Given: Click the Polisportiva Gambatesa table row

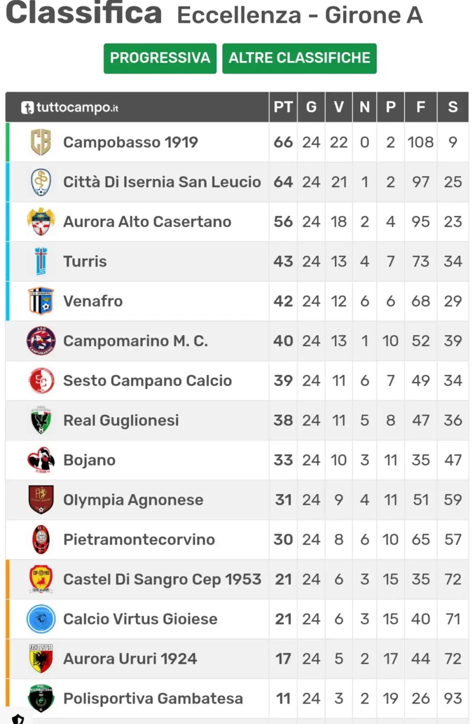Looking at the screenshot, I should click(x=237, y=698).
